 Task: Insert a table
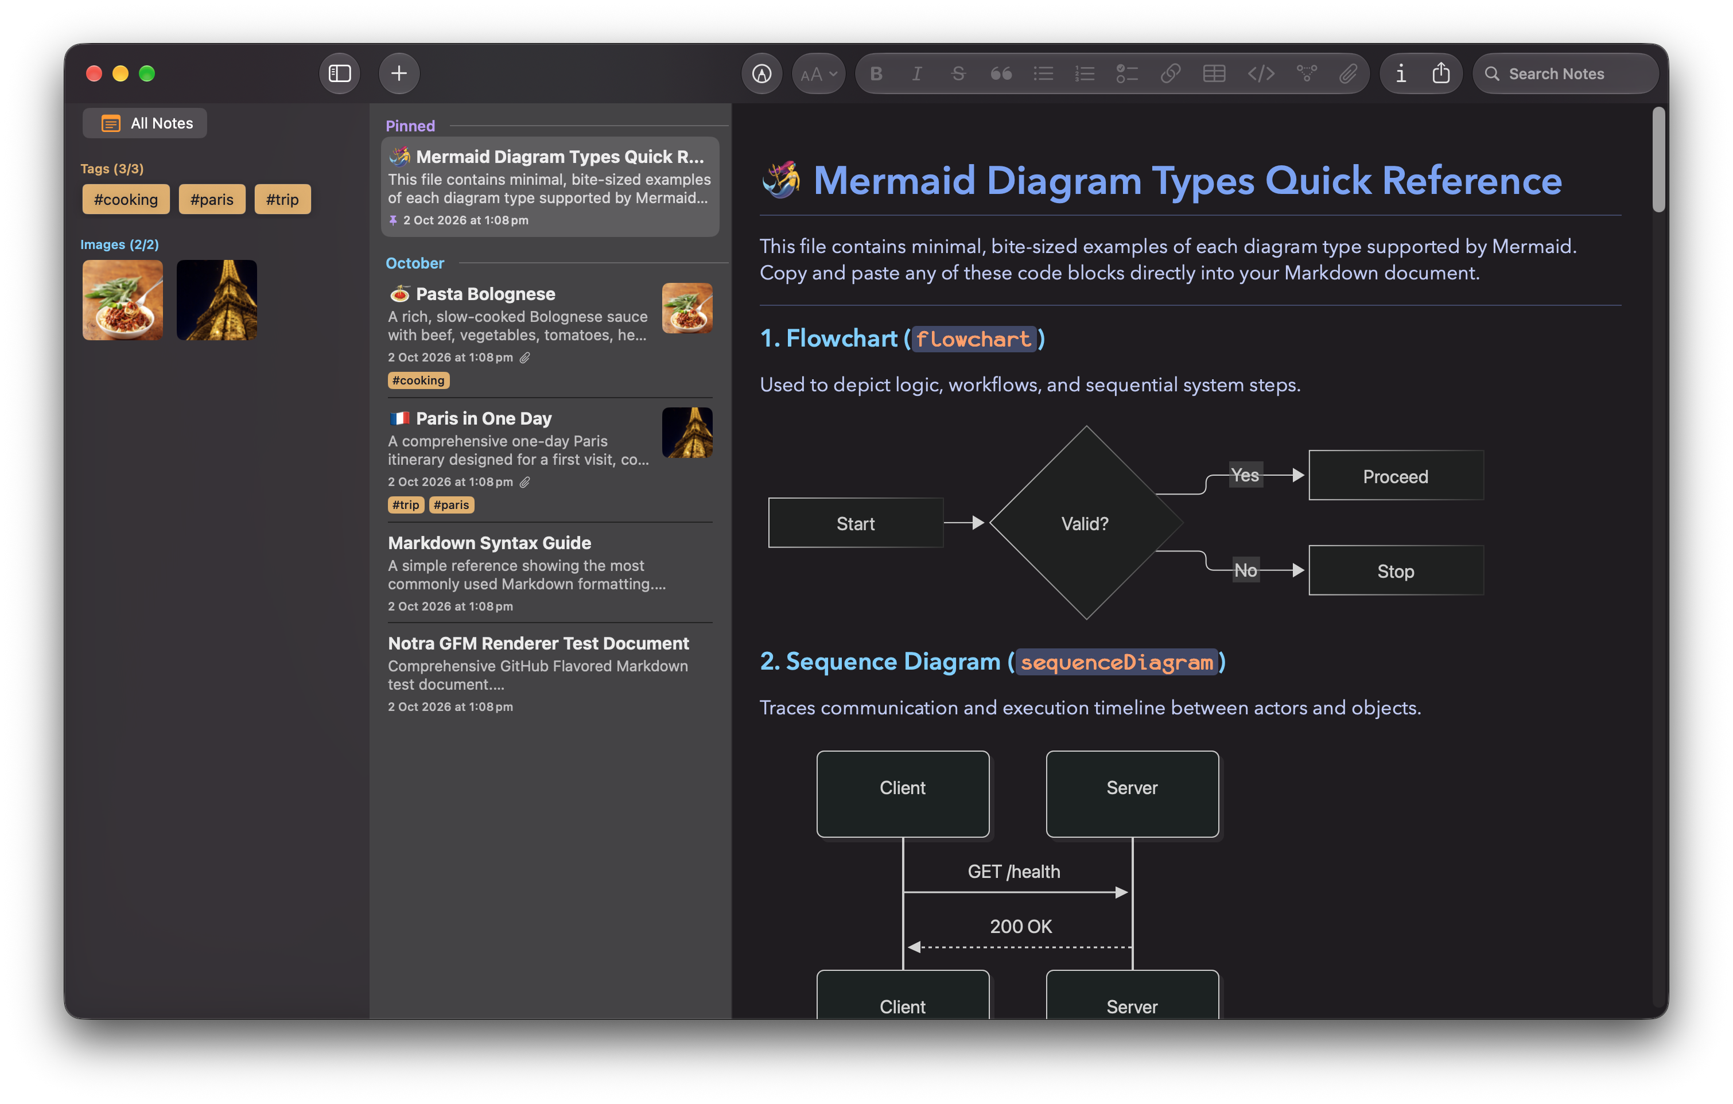pyautogui.click(x=1214, y=73)
